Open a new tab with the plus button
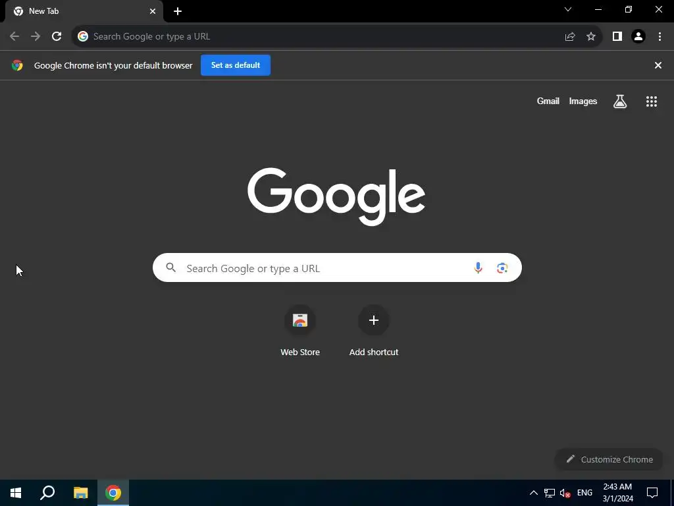 point(178,11)
